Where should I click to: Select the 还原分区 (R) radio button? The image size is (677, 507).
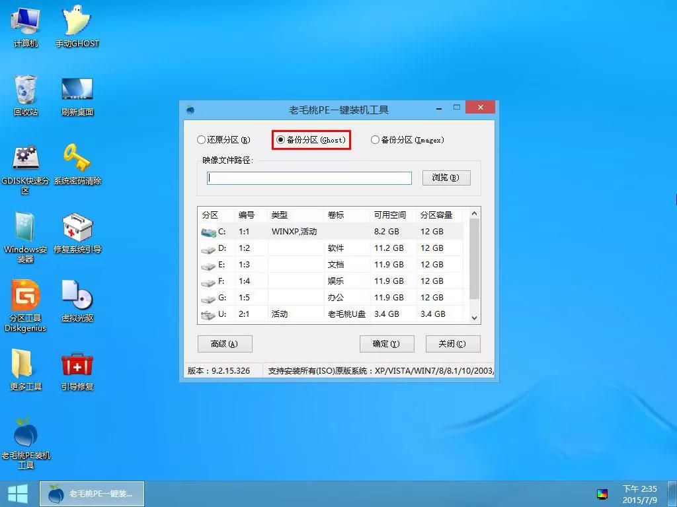[202, 140]
